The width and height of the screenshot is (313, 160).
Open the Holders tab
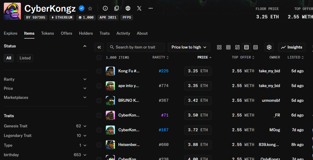point(86,33)
